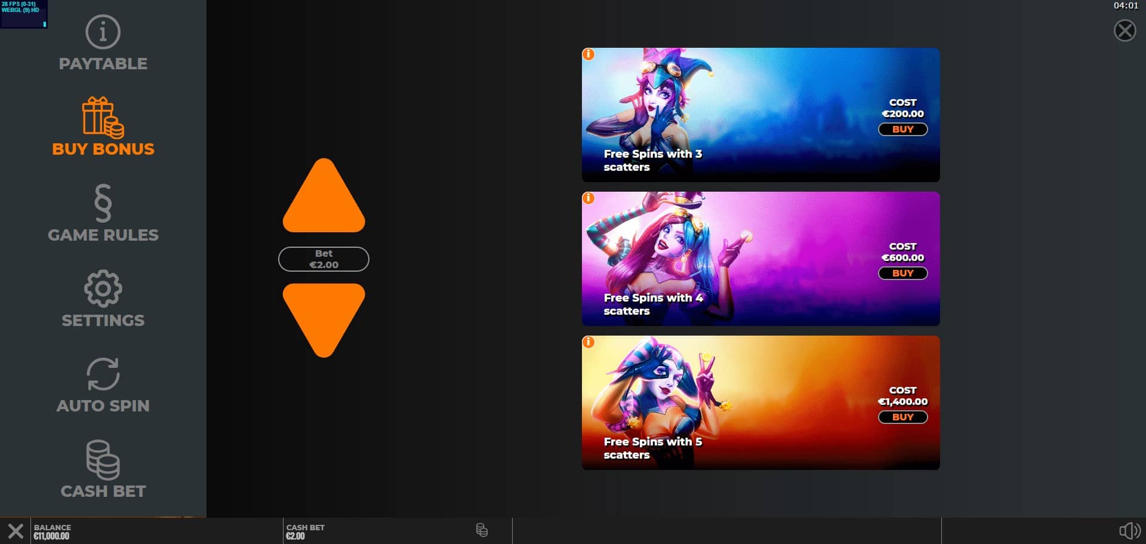Select the BUY BONUS menu label
The image size is (1146, 544).
[103, 149]
